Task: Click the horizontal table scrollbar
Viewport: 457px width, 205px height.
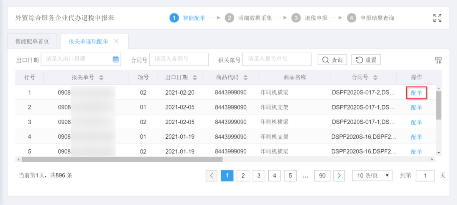Action: [x=122, y=159]
